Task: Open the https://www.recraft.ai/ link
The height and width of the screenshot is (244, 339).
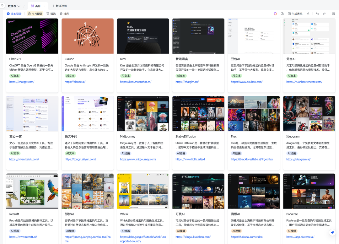Action: [x=23, y=237]
